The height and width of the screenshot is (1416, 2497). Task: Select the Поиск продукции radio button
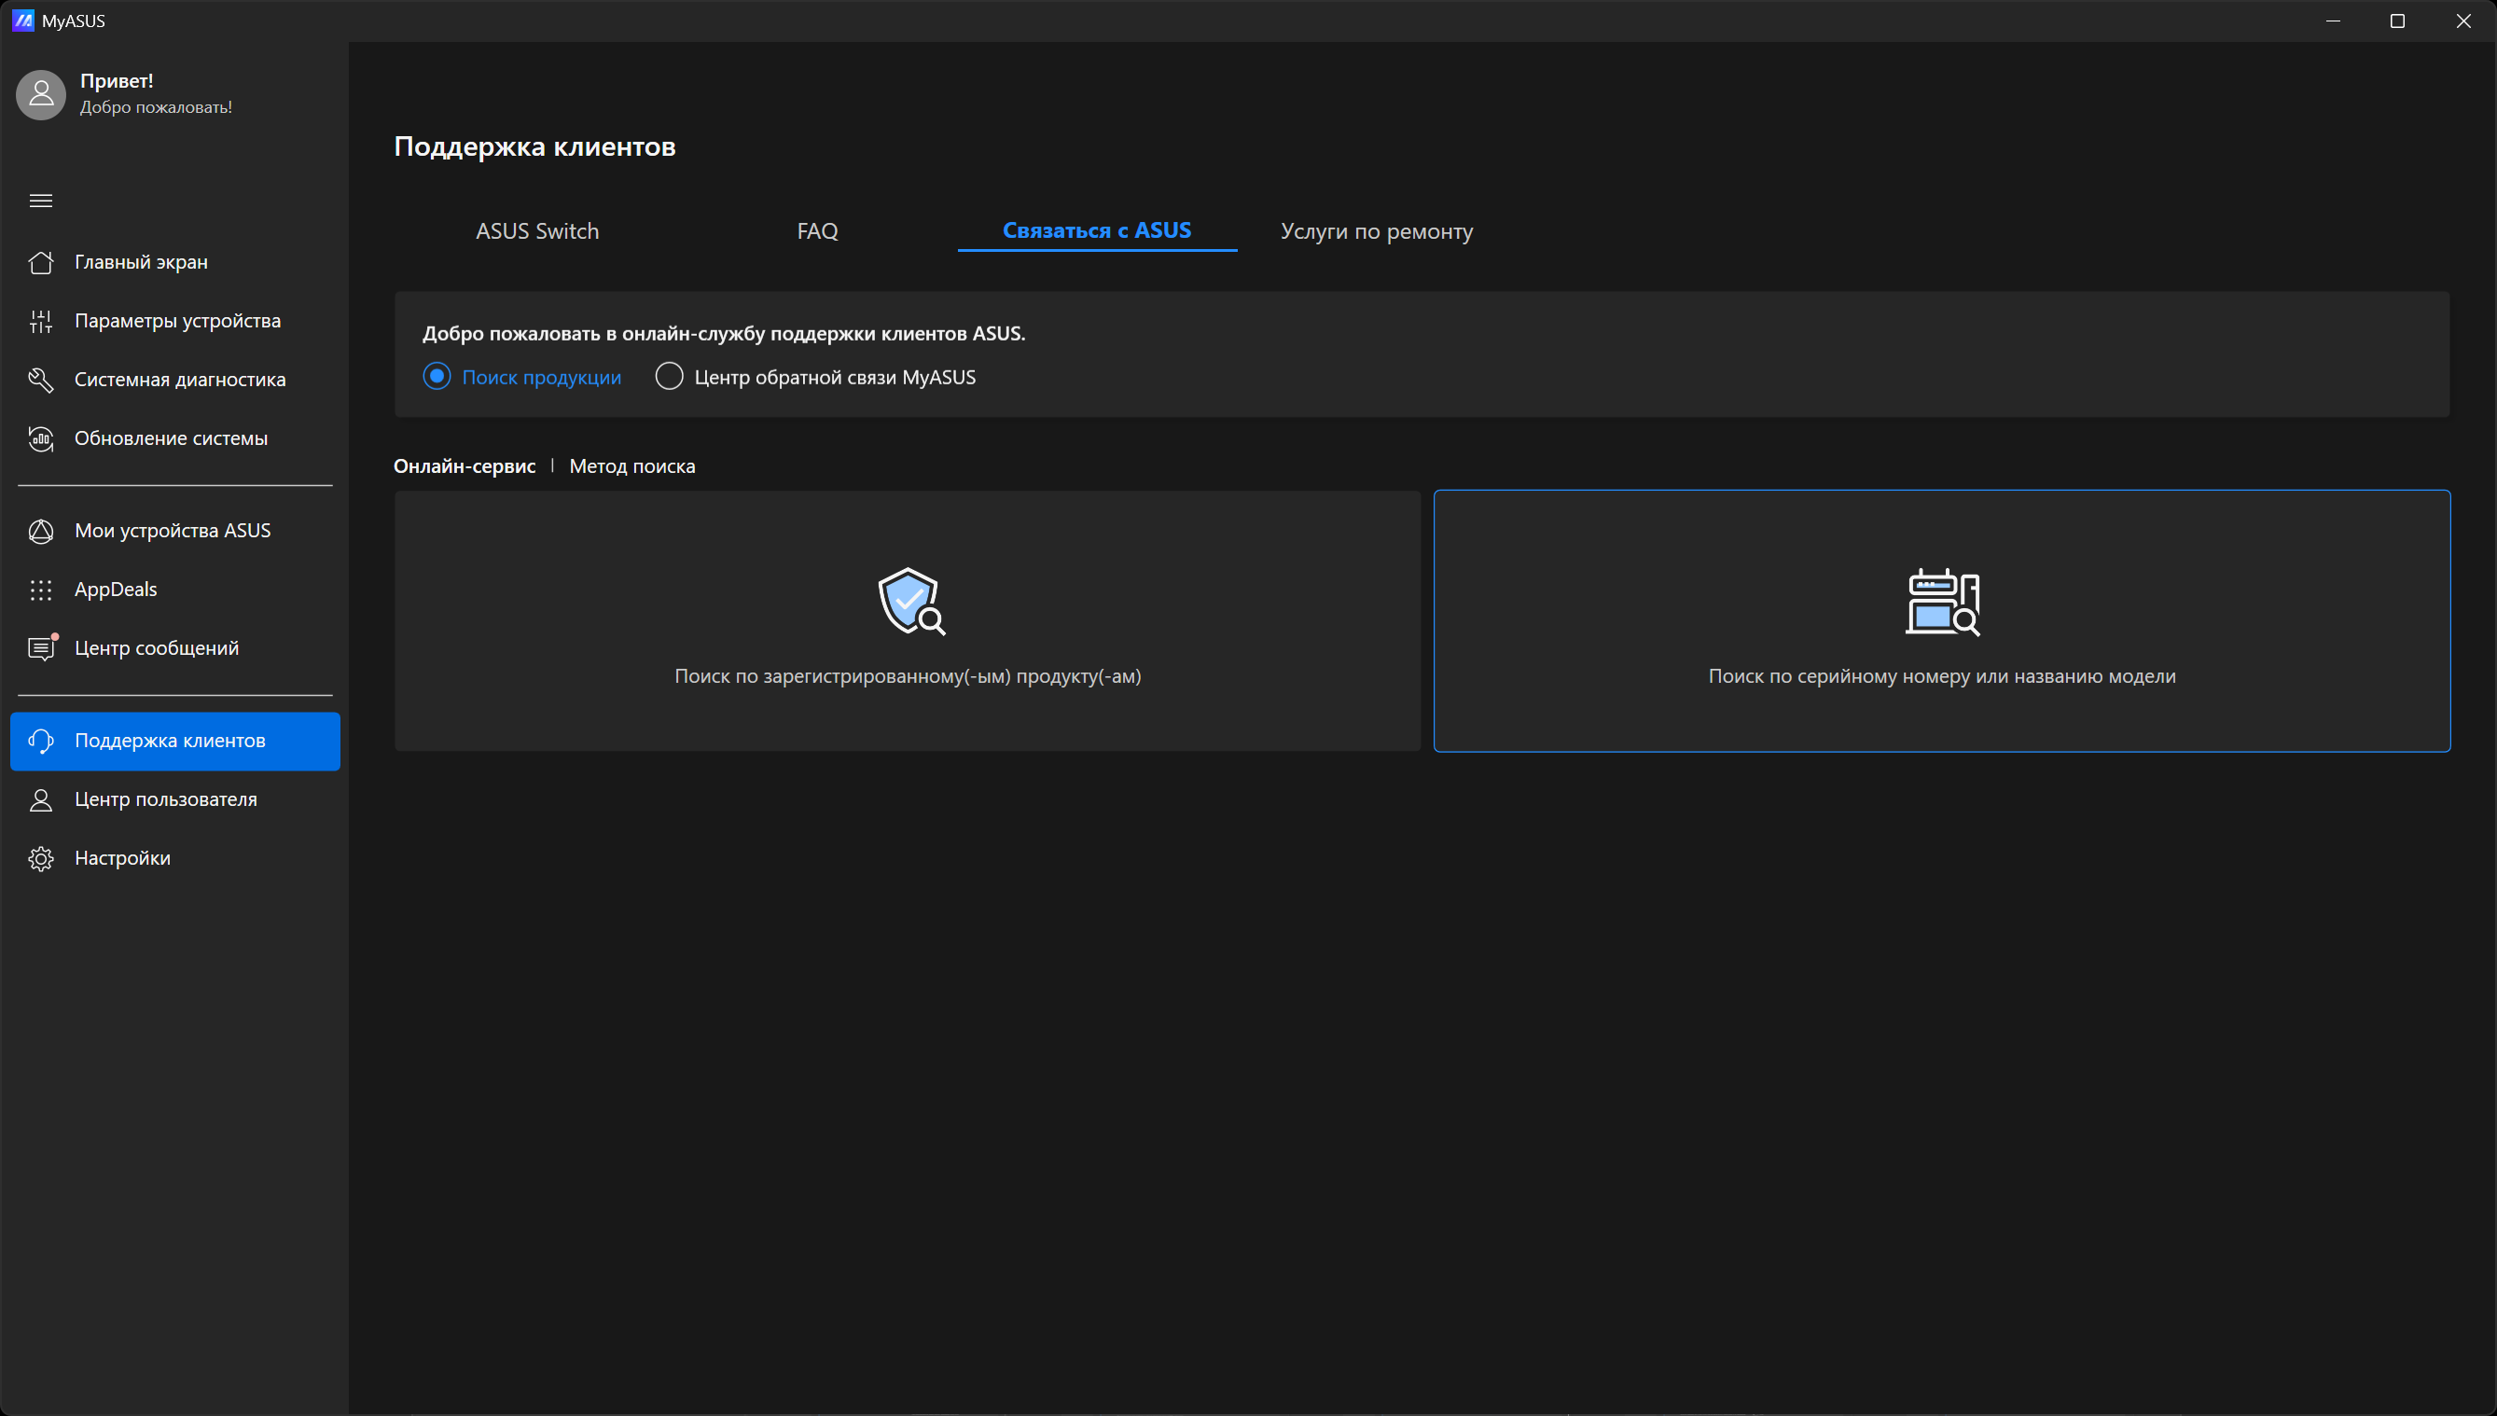[x=437, y=376]
